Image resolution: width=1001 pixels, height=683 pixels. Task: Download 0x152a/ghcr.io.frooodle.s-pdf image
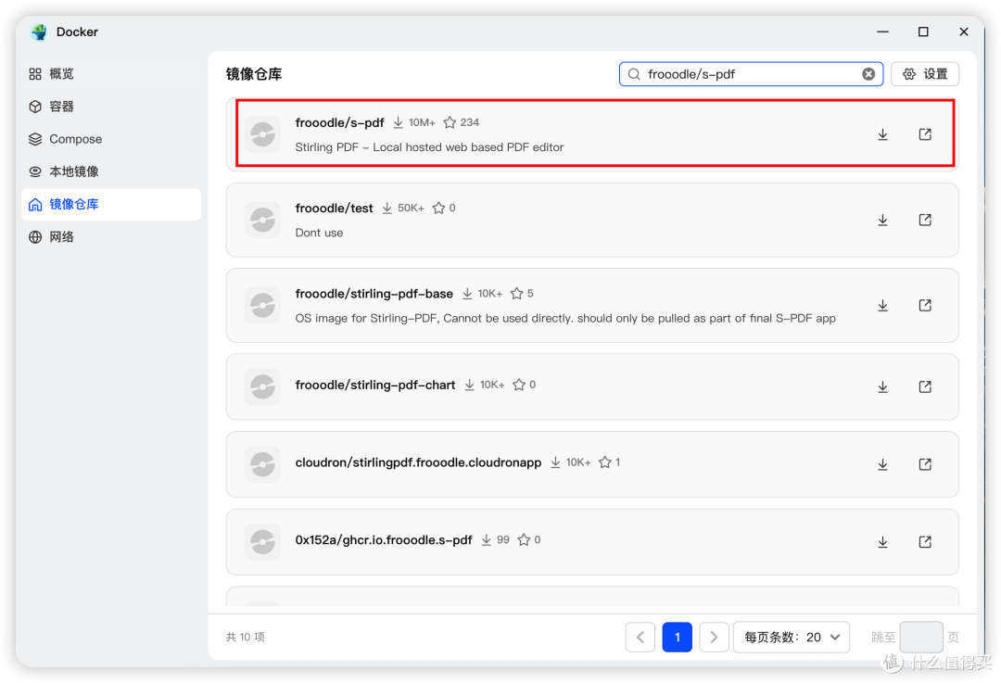882,542
